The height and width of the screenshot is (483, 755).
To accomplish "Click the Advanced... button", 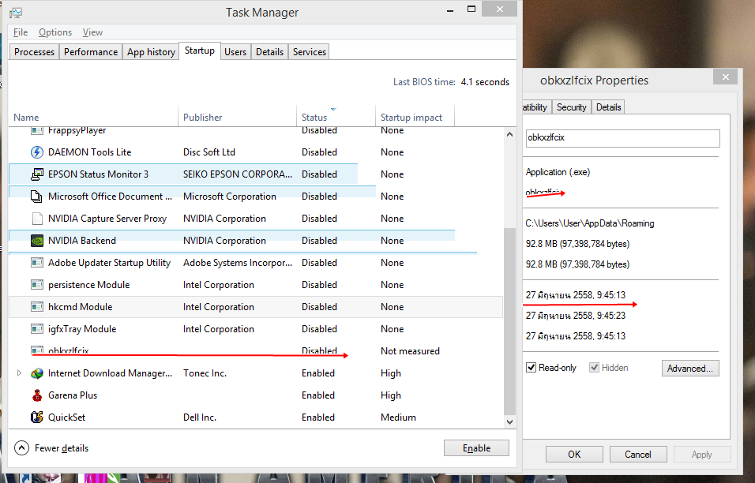I will tap(690, 368).
